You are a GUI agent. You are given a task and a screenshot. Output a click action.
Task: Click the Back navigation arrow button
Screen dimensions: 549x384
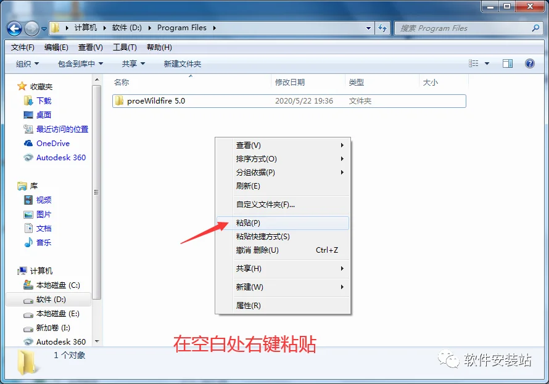(x=14, y=28)
